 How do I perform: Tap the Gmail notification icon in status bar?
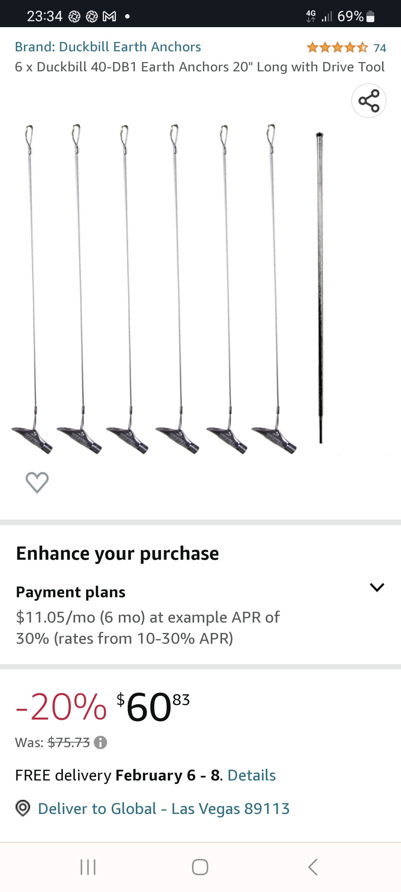pyautogui.click(x=109, y=16)
